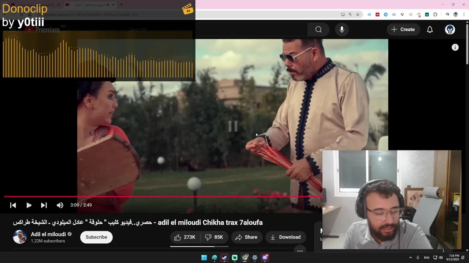Click the webcam overlay feed
This screenshot has height=263, width=469.
pyautogui.click(x=392, y=199)
